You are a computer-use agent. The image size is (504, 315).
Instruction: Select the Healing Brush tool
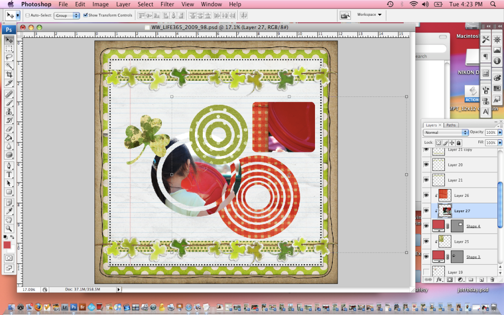tap(9, 94)
